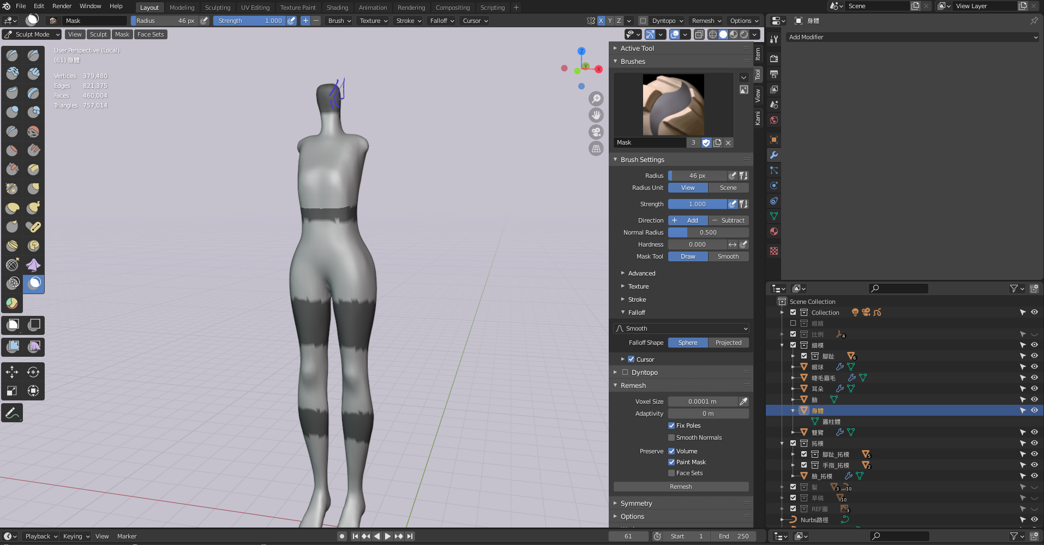Switch perspective/orthographic grid icon
Viewport: 1044px width, 545px height.
click(x=596, y=148)
